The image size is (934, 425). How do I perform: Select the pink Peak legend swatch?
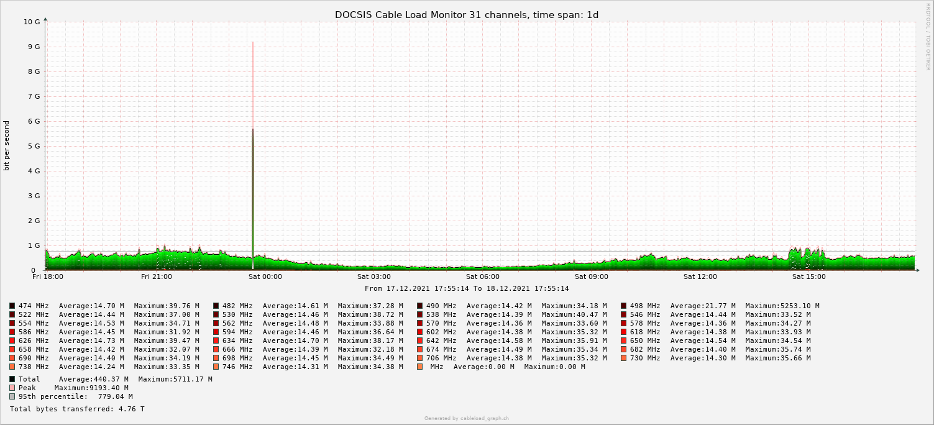12,388
